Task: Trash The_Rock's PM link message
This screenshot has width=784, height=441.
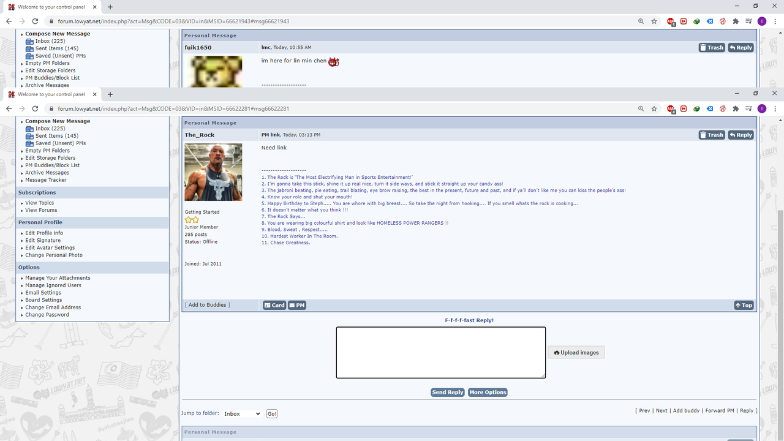Action: [x=712, y=135]
